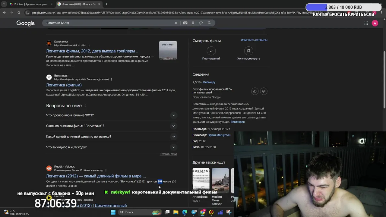Open the Logistics poster thumbnail

[x=168, y=50]
